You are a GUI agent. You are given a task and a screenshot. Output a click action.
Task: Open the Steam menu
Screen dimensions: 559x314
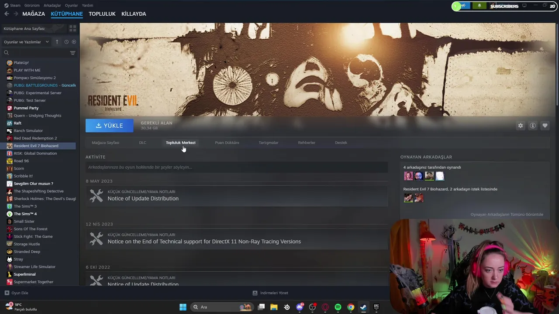[x=12, y=5]
